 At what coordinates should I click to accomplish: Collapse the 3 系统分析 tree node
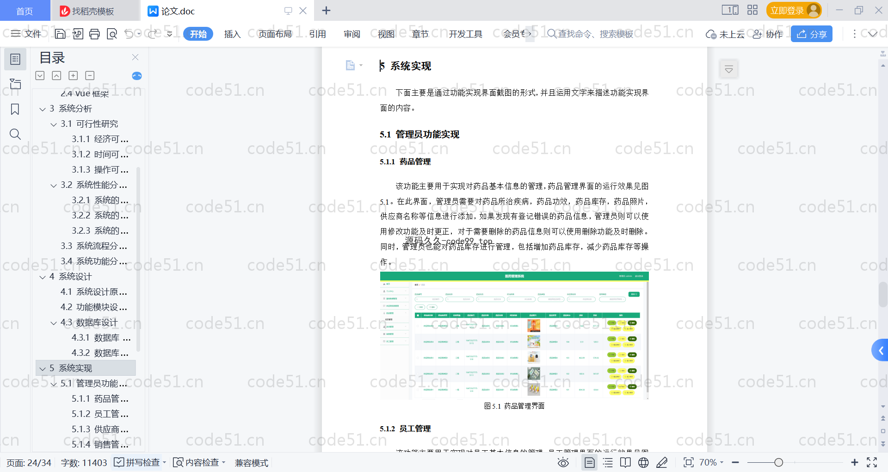[43, 109]
